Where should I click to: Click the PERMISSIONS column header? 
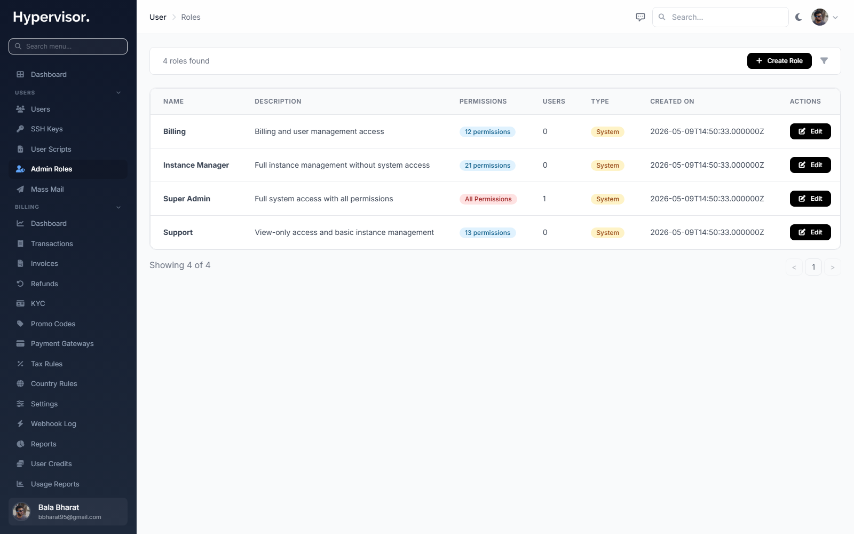coord(483,101)
